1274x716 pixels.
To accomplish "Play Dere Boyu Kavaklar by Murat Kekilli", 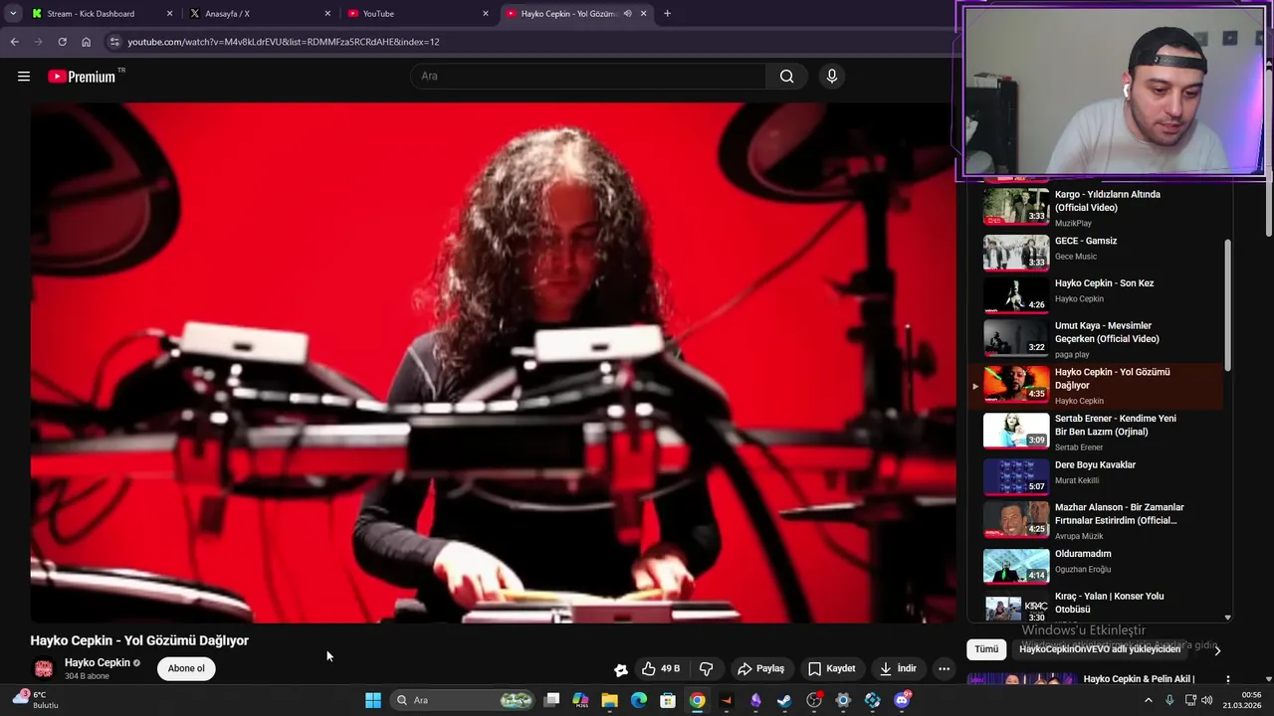I will (1095, 475).
